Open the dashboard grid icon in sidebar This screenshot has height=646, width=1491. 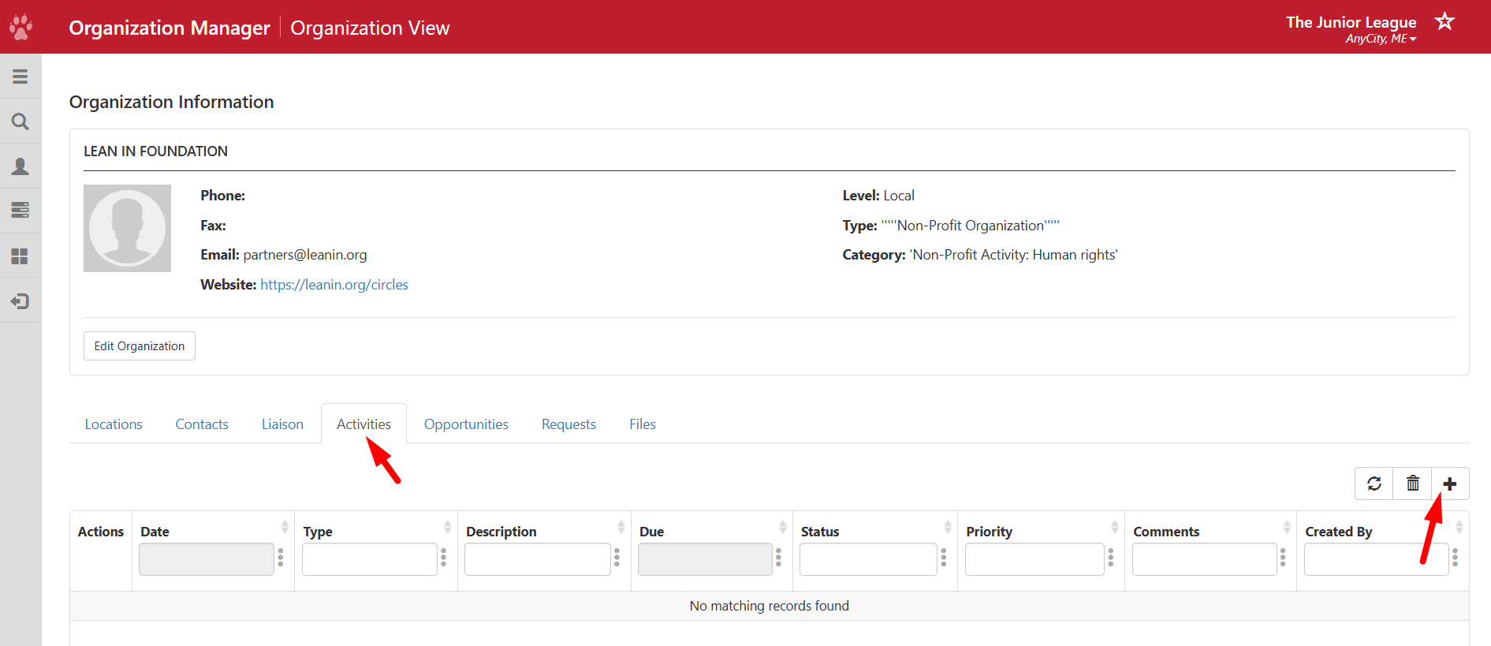(x=21, y=256)
